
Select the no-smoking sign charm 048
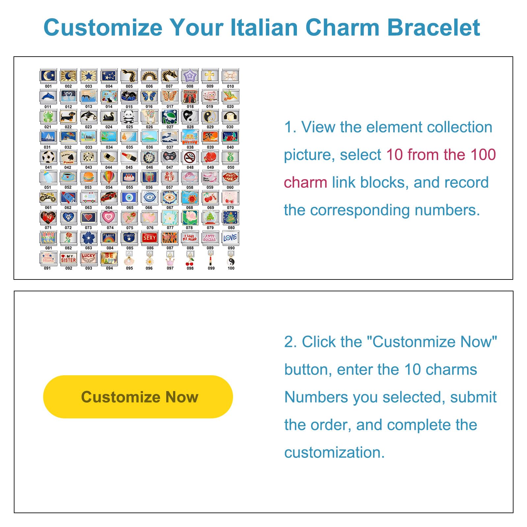pyautogui.click(x=190, y=157)
